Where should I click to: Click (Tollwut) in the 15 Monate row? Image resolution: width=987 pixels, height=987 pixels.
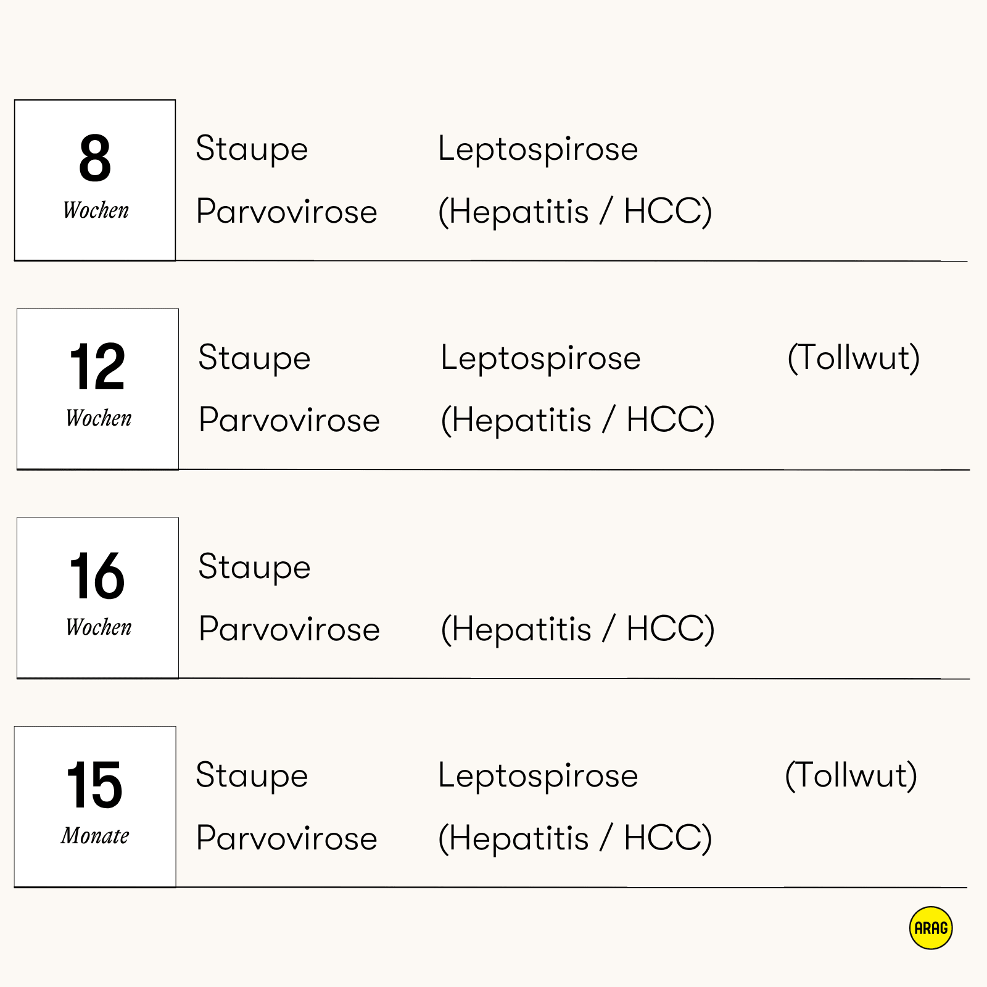pyautogui.click(x=851, y=775)
